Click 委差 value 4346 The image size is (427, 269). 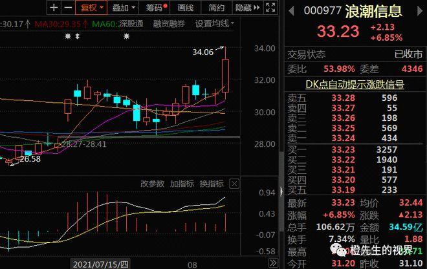click(412, 69)
